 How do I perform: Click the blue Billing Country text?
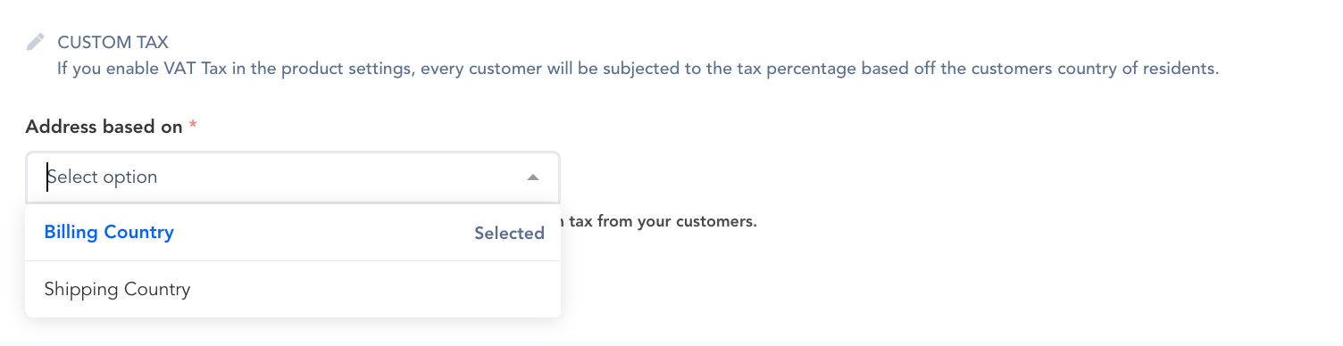point(109,233)
